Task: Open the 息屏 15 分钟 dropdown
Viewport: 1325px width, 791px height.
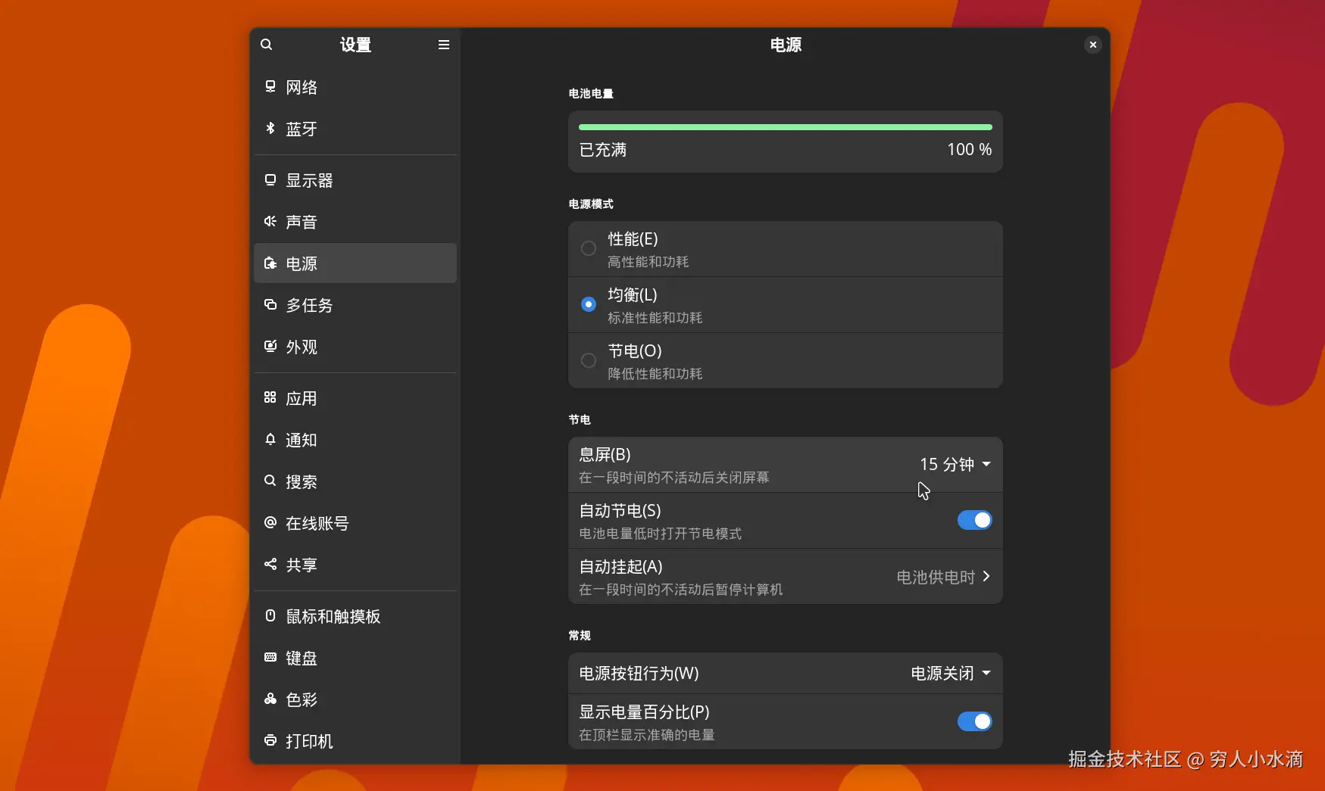Action: (x=955, y=464)
